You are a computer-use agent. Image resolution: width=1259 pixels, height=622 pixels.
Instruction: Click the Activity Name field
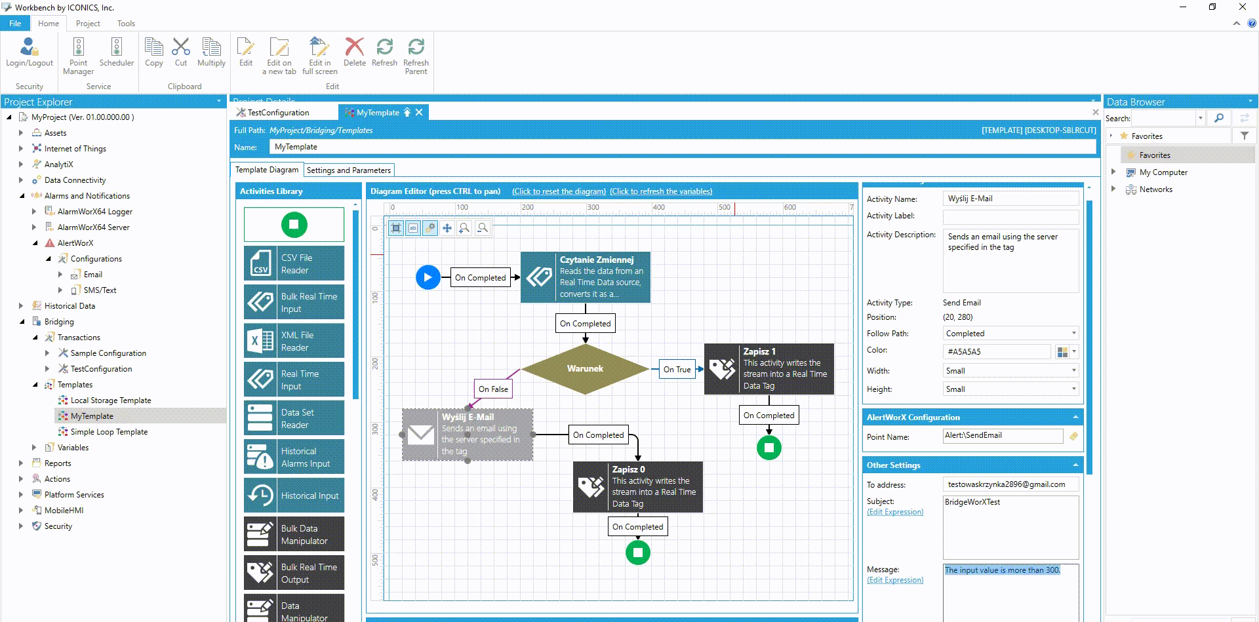pyautogui.click(x=1010, y=199)
